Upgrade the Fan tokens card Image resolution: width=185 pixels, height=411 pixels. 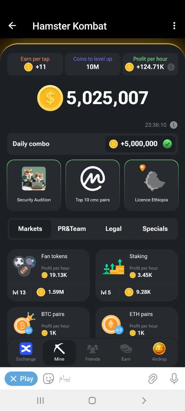[48, 275]
